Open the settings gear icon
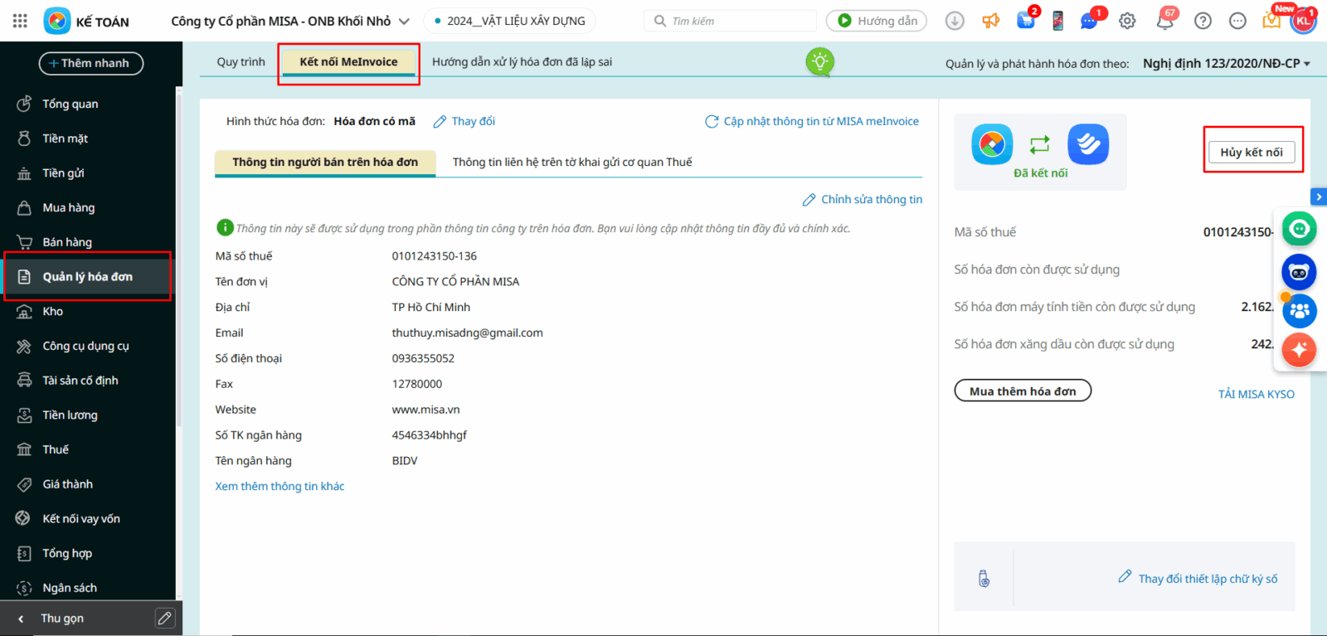The height and width of the screenshot is (636, 1327). pyautogui.click(x=1127, y=21)
